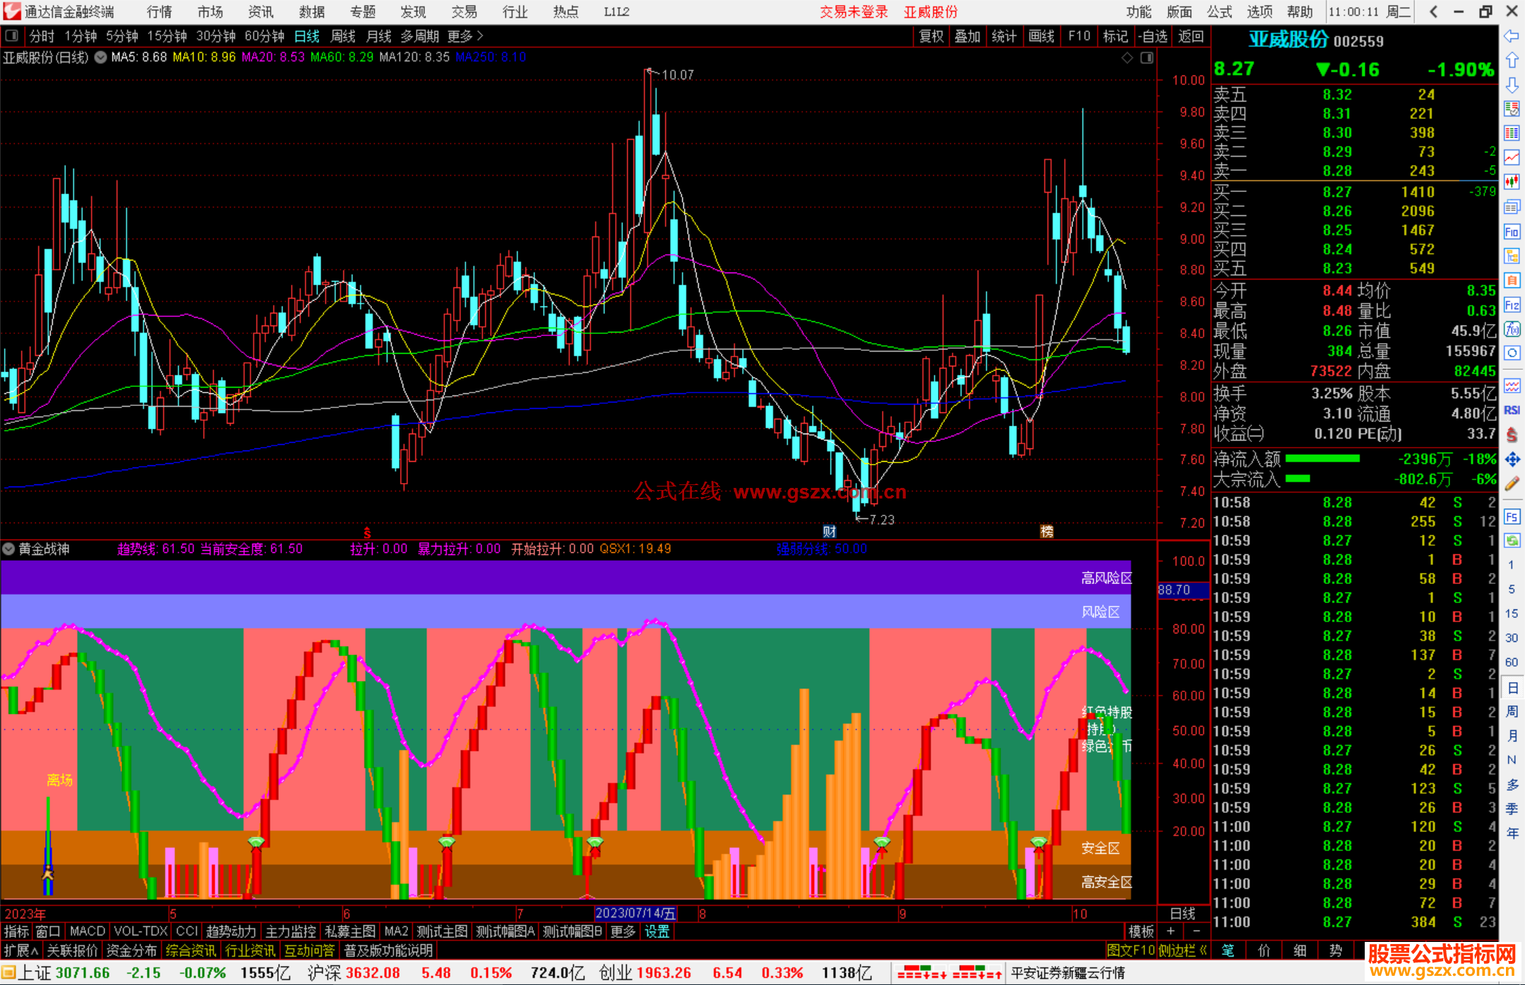Select the pencil drawing tool icon
This screenshot has width=1525, height=985.
click(x=1512, y=484)
